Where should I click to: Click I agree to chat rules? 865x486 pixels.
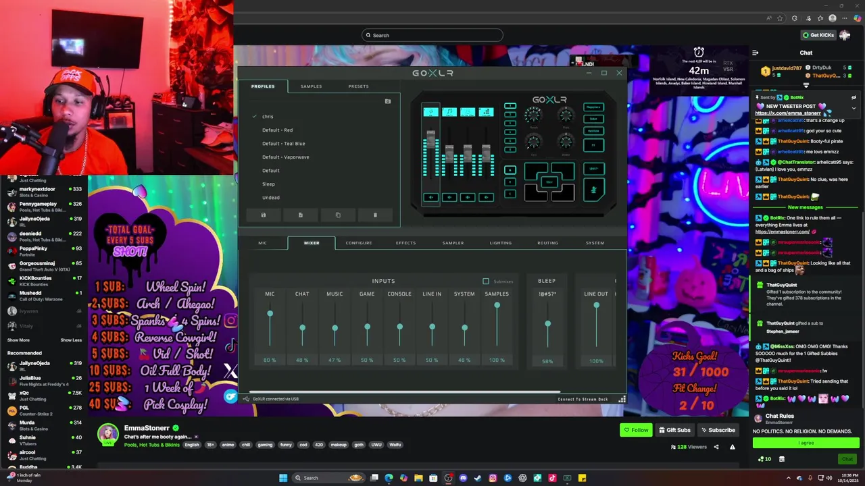pos(806,443)
